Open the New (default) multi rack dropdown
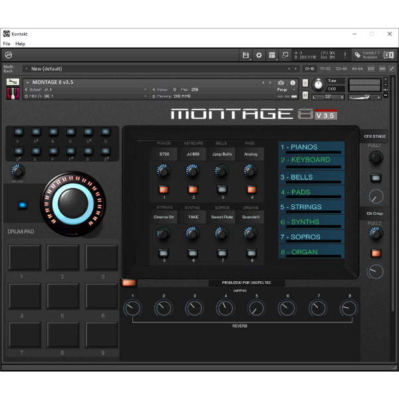399x399 pixels. point(26,68)
